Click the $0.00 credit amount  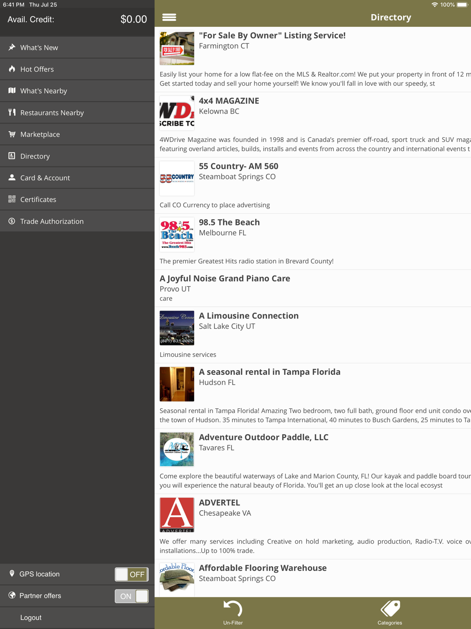[x=134, y=19]
